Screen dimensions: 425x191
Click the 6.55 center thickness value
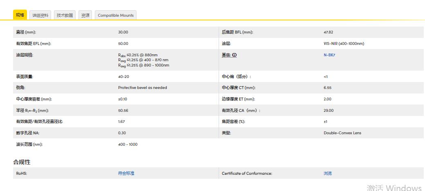327,88
